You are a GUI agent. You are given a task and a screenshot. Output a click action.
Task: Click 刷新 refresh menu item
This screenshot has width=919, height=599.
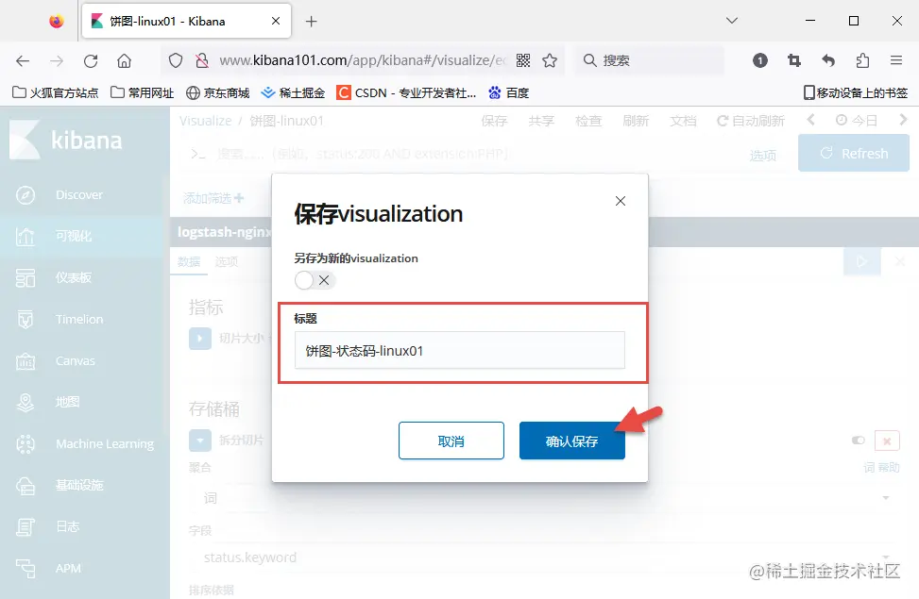tap(636, 121)
